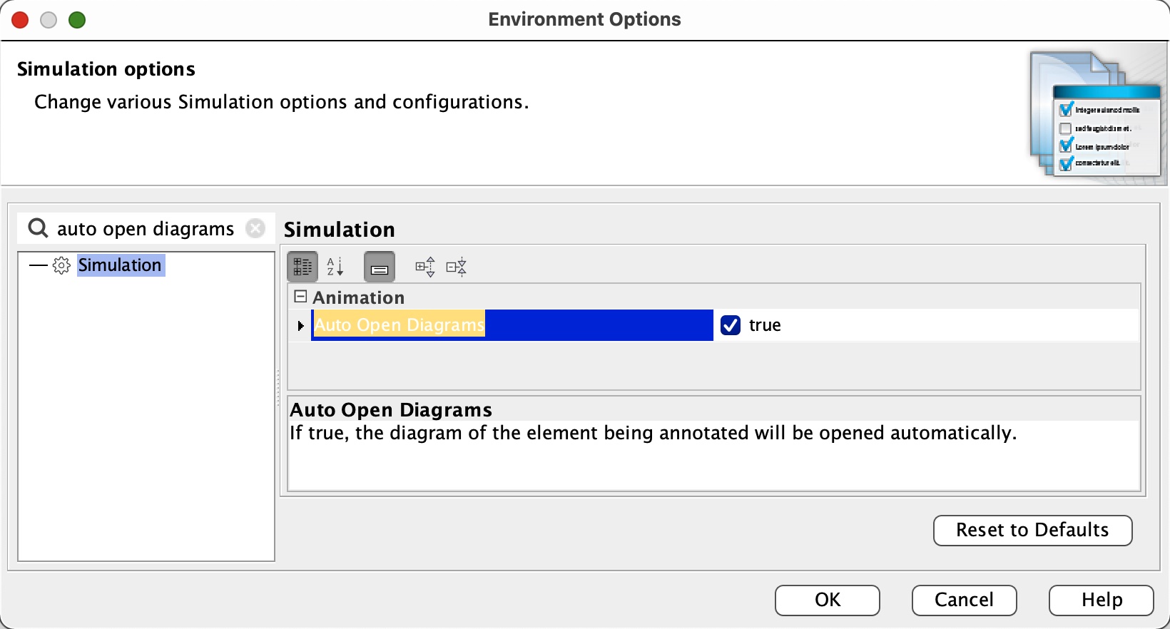1170x629 pixels.
Task: Collapse all property groups
Action: pos(456,267)
